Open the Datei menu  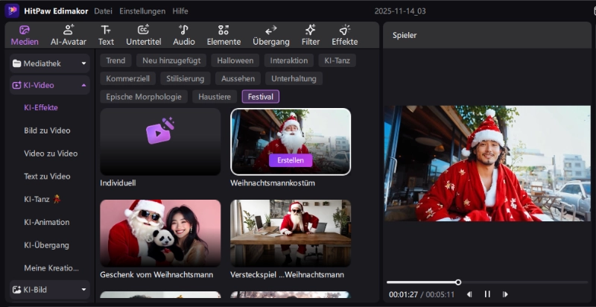(x=103, y=11)
